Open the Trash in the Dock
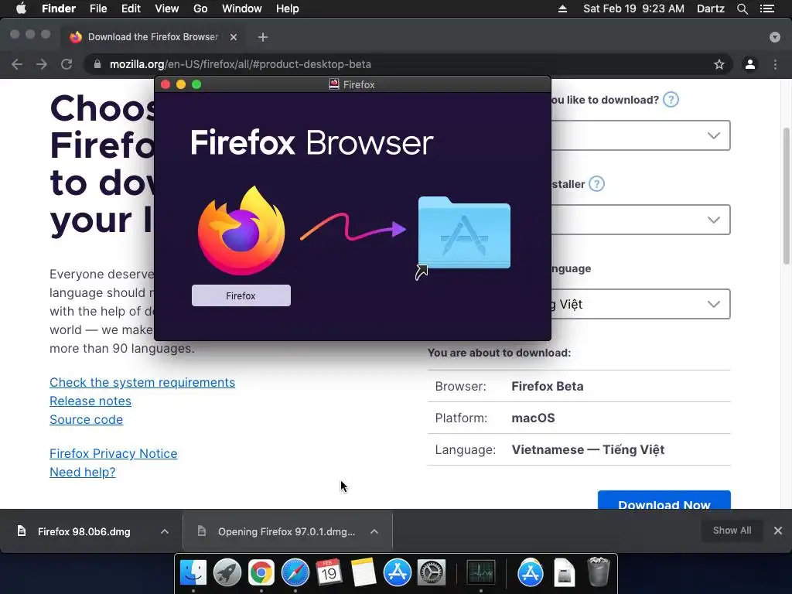Viewport: 792px width, 594px height. (x=599, y=572)
